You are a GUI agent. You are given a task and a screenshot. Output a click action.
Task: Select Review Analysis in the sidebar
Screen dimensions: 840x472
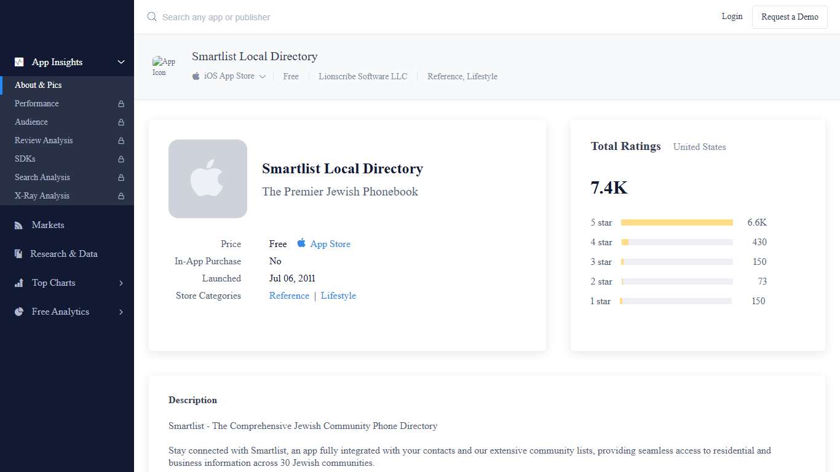(x=43, y=140)
